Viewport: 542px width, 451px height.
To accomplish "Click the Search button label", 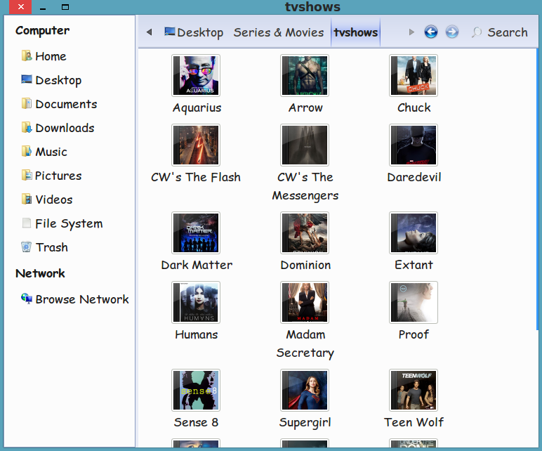I will point(508,32).
